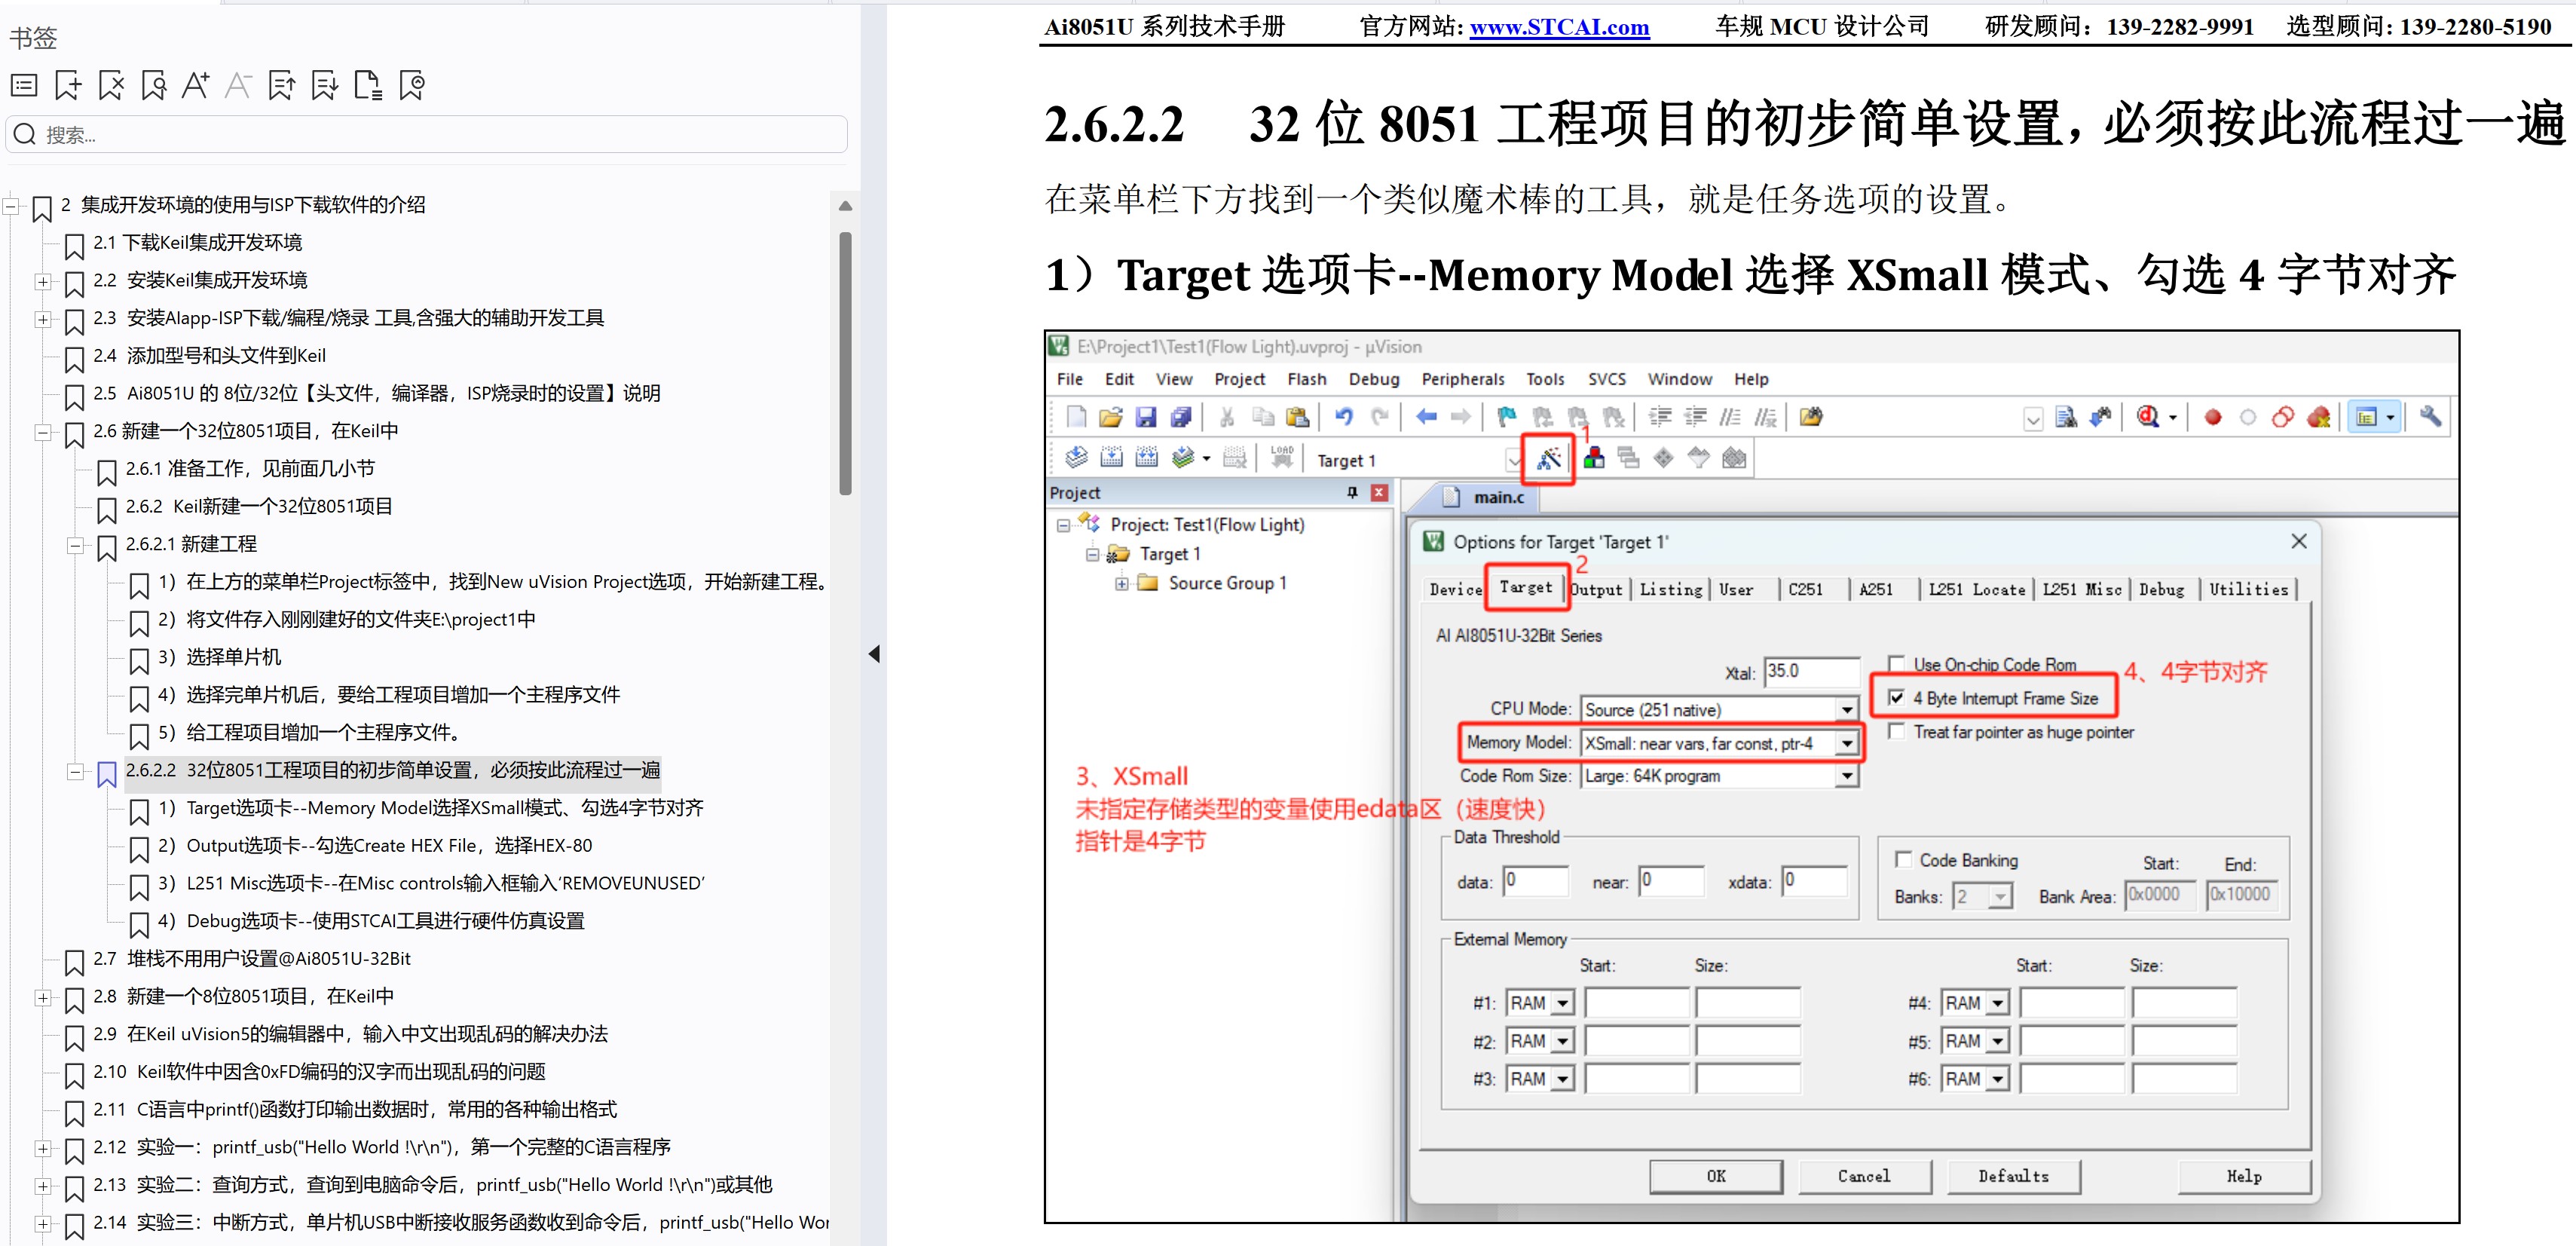Image resolution: width=2576 pixels, height=1246 pixels.
Task: Click the Help button in Options dialog
Action: [x=2244, y=1176]
